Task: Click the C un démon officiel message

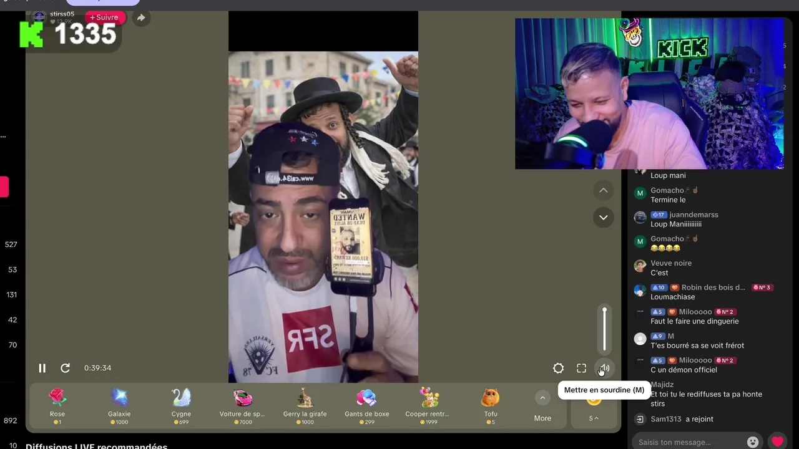Action: (684, 370)
